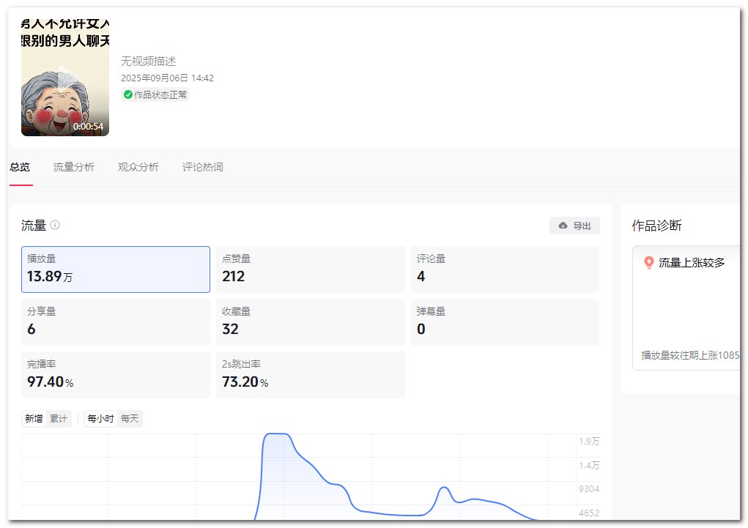Select the 点赞量 metric card
The image size is (748, 528).
click(311, 269)
